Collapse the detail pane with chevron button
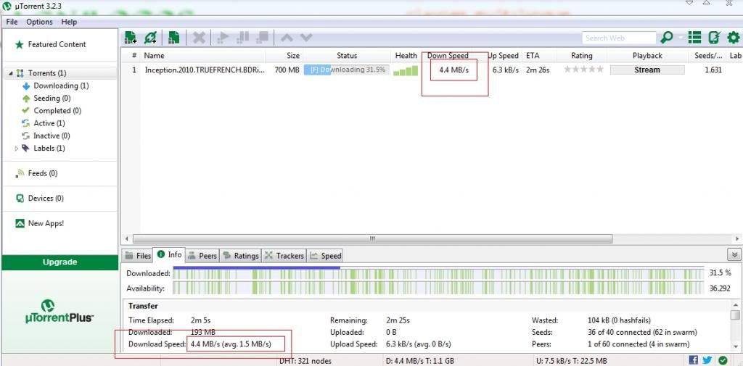Screen dimensions: 743x366 734,254
